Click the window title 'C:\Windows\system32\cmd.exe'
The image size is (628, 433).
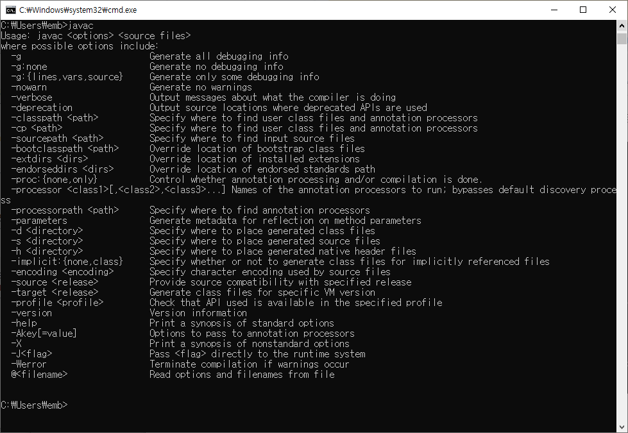pos(78,10)
